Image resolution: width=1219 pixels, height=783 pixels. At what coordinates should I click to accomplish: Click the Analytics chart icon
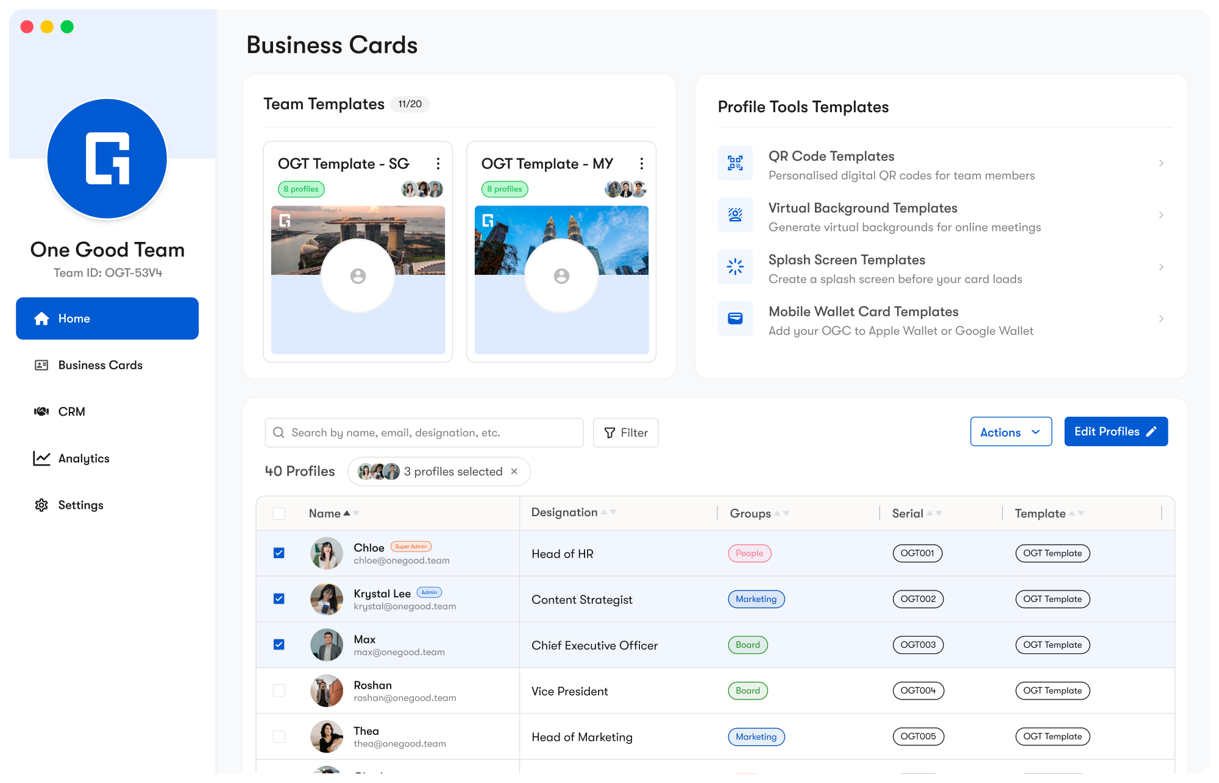[41, 458]
